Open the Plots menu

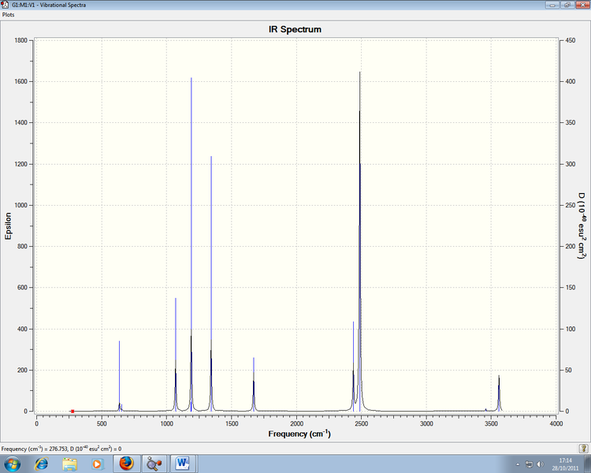9,15
